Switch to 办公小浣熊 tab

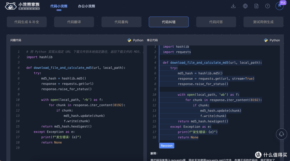[86, 6]
